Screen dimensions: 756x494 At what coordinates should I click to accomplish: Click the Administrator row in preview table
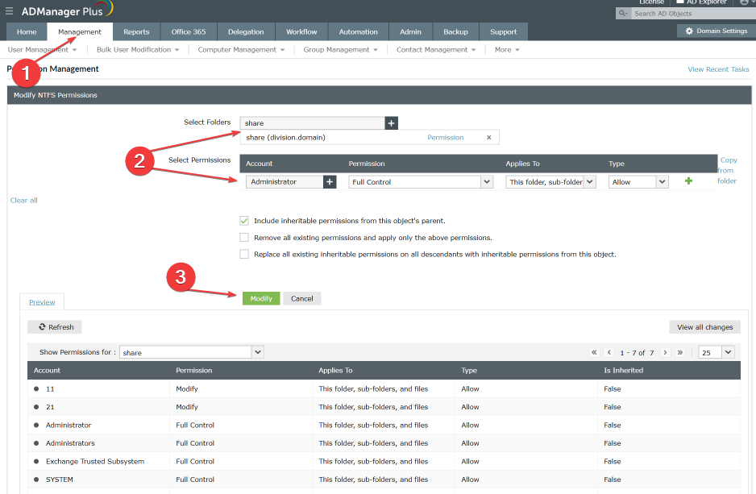point(384,426)
